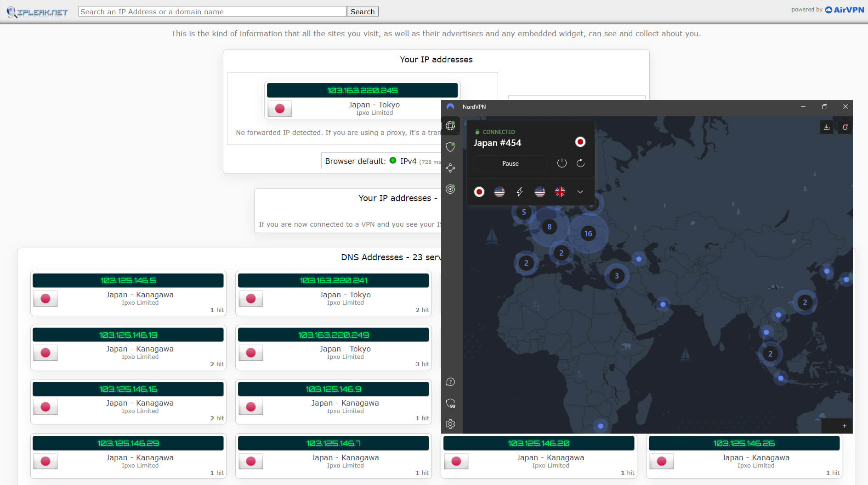Open NordVPN notifications bell
868x485 pixels.
[x=845, y=127]
